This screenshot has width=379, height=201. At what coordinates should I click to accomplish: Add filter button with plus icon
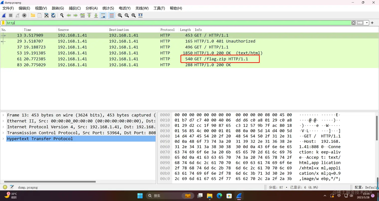[372, 23]
